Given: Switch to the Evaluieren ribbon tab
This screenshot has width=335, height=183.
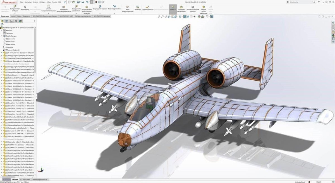Looking at the screenshot, I should pos(27,16).
